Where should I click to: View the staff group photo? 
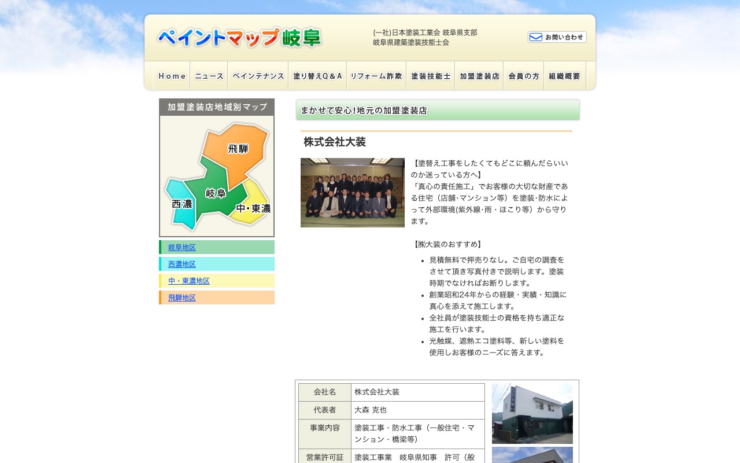[x=353, y=193]
